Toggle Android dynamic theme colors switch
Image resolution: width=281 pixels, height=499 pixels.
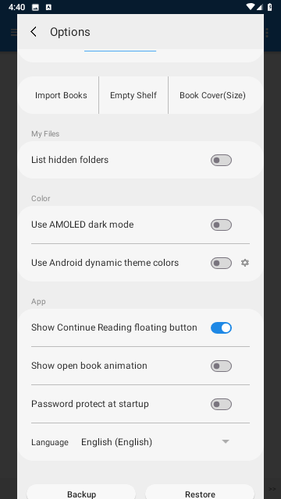[x=221, y=264]
